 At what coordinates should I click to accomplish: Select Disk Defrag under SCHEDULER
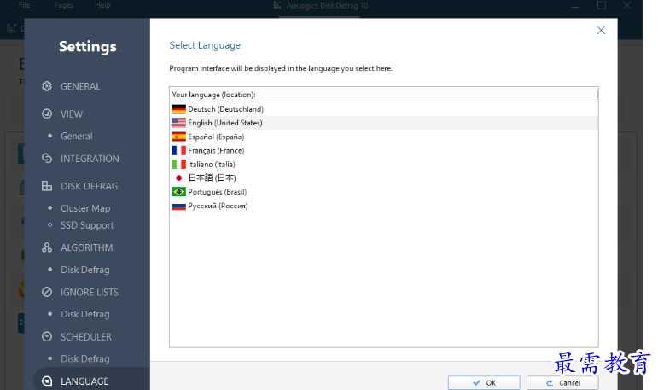[85, 358]
